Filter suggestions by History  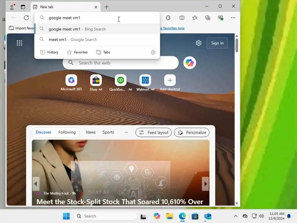(49, 52)
